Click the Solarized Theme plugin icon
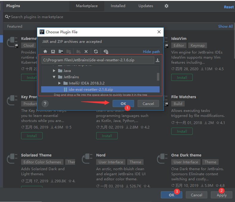 (x=12, y=159)
